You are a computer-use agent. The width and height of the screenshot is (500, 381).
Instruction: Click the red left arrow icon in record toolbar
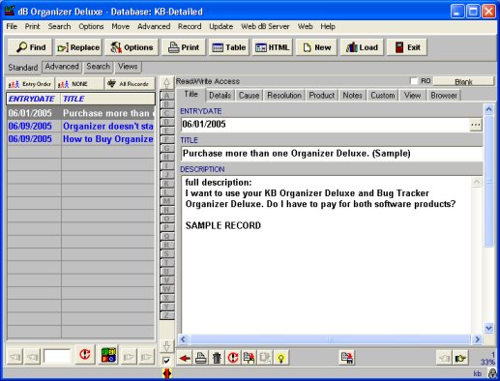[x=185, y=358]
